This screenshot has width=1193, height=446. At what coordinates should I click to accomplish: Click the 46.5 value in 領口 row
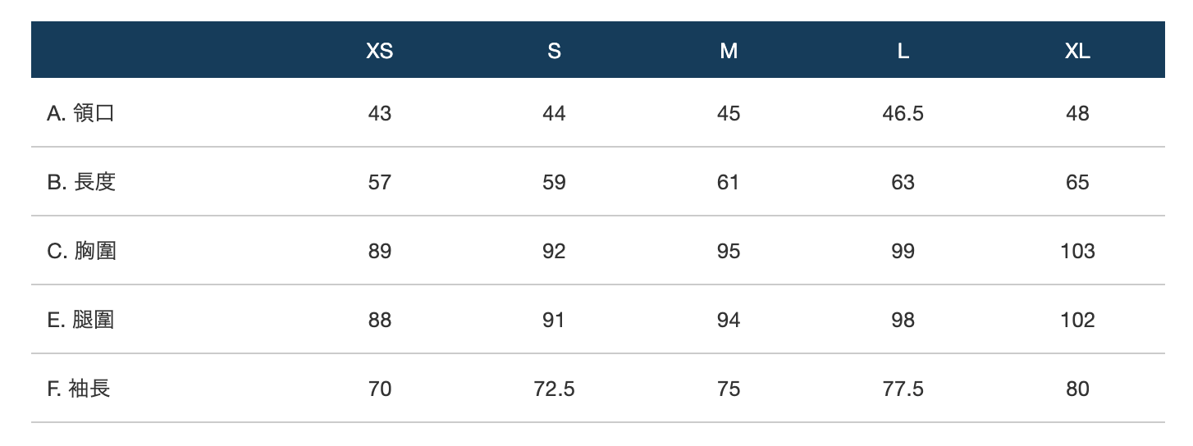pyautogui.click(x=903, y=113)
